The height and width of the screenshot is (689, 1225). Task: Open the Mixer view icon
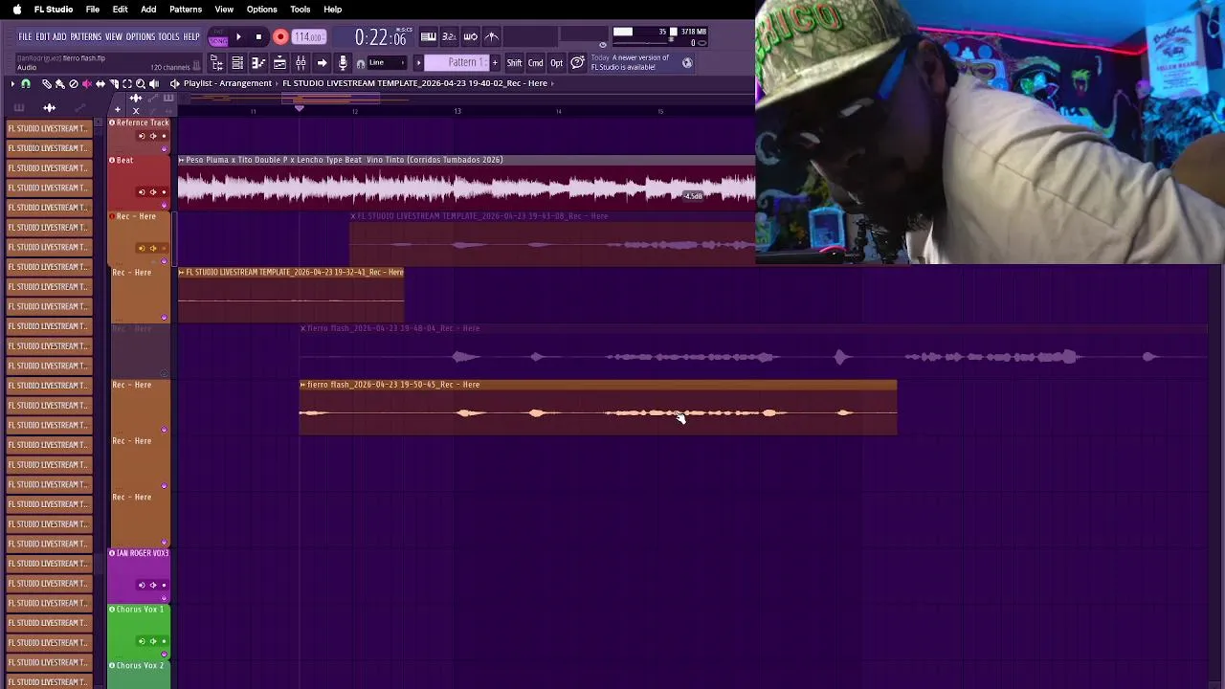(301, 63)
